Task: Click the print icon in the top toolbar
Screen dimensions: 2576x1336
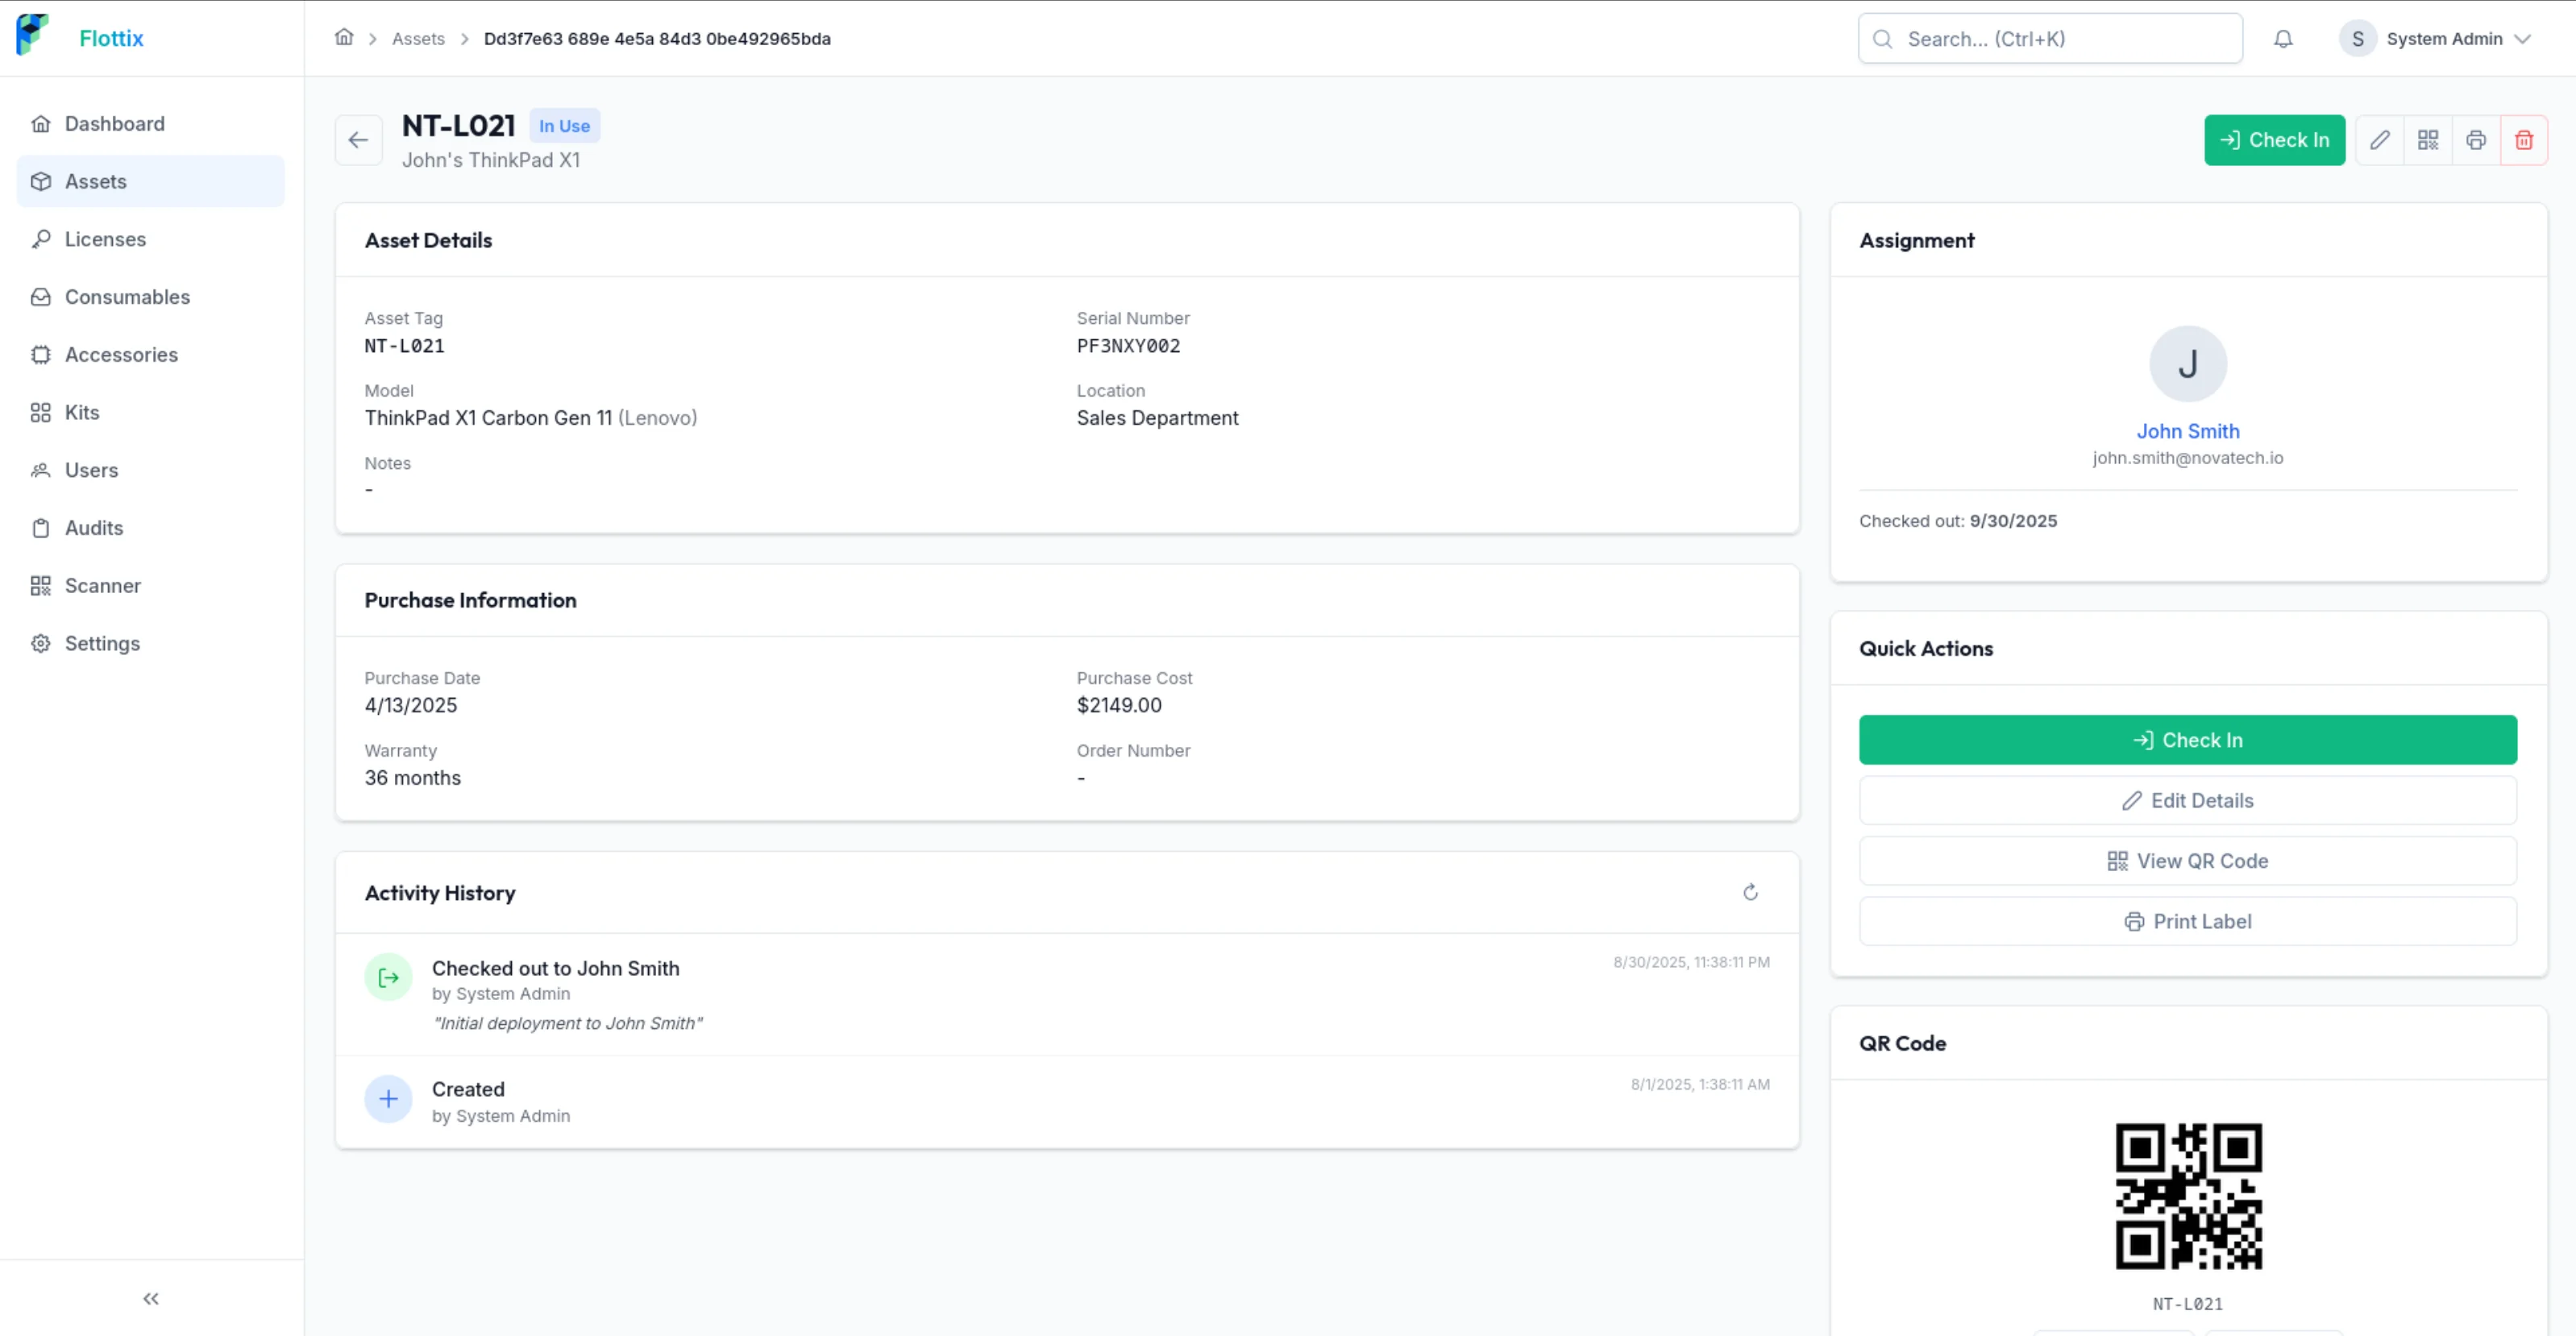Action: pos(2476,140)
